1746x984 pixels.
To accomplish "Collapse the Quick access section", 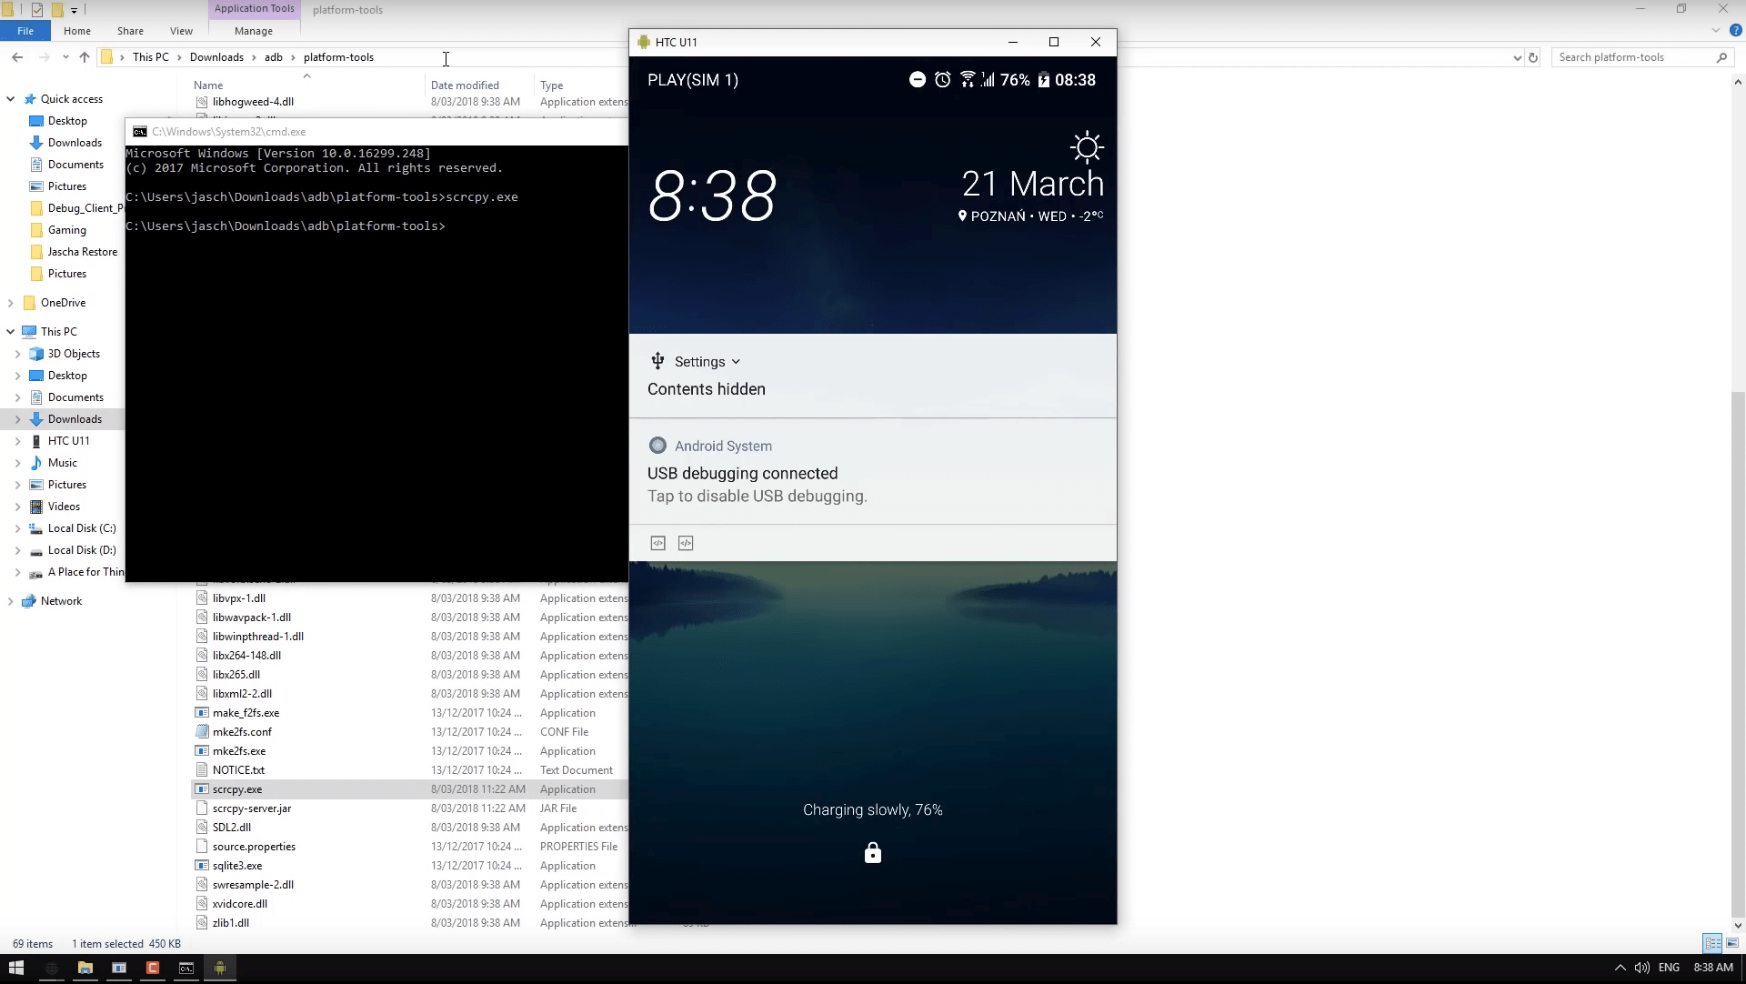I will (x=10, y=99).
